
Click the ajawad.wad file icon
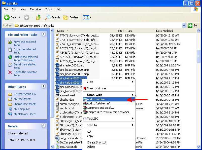pos(58,95)
